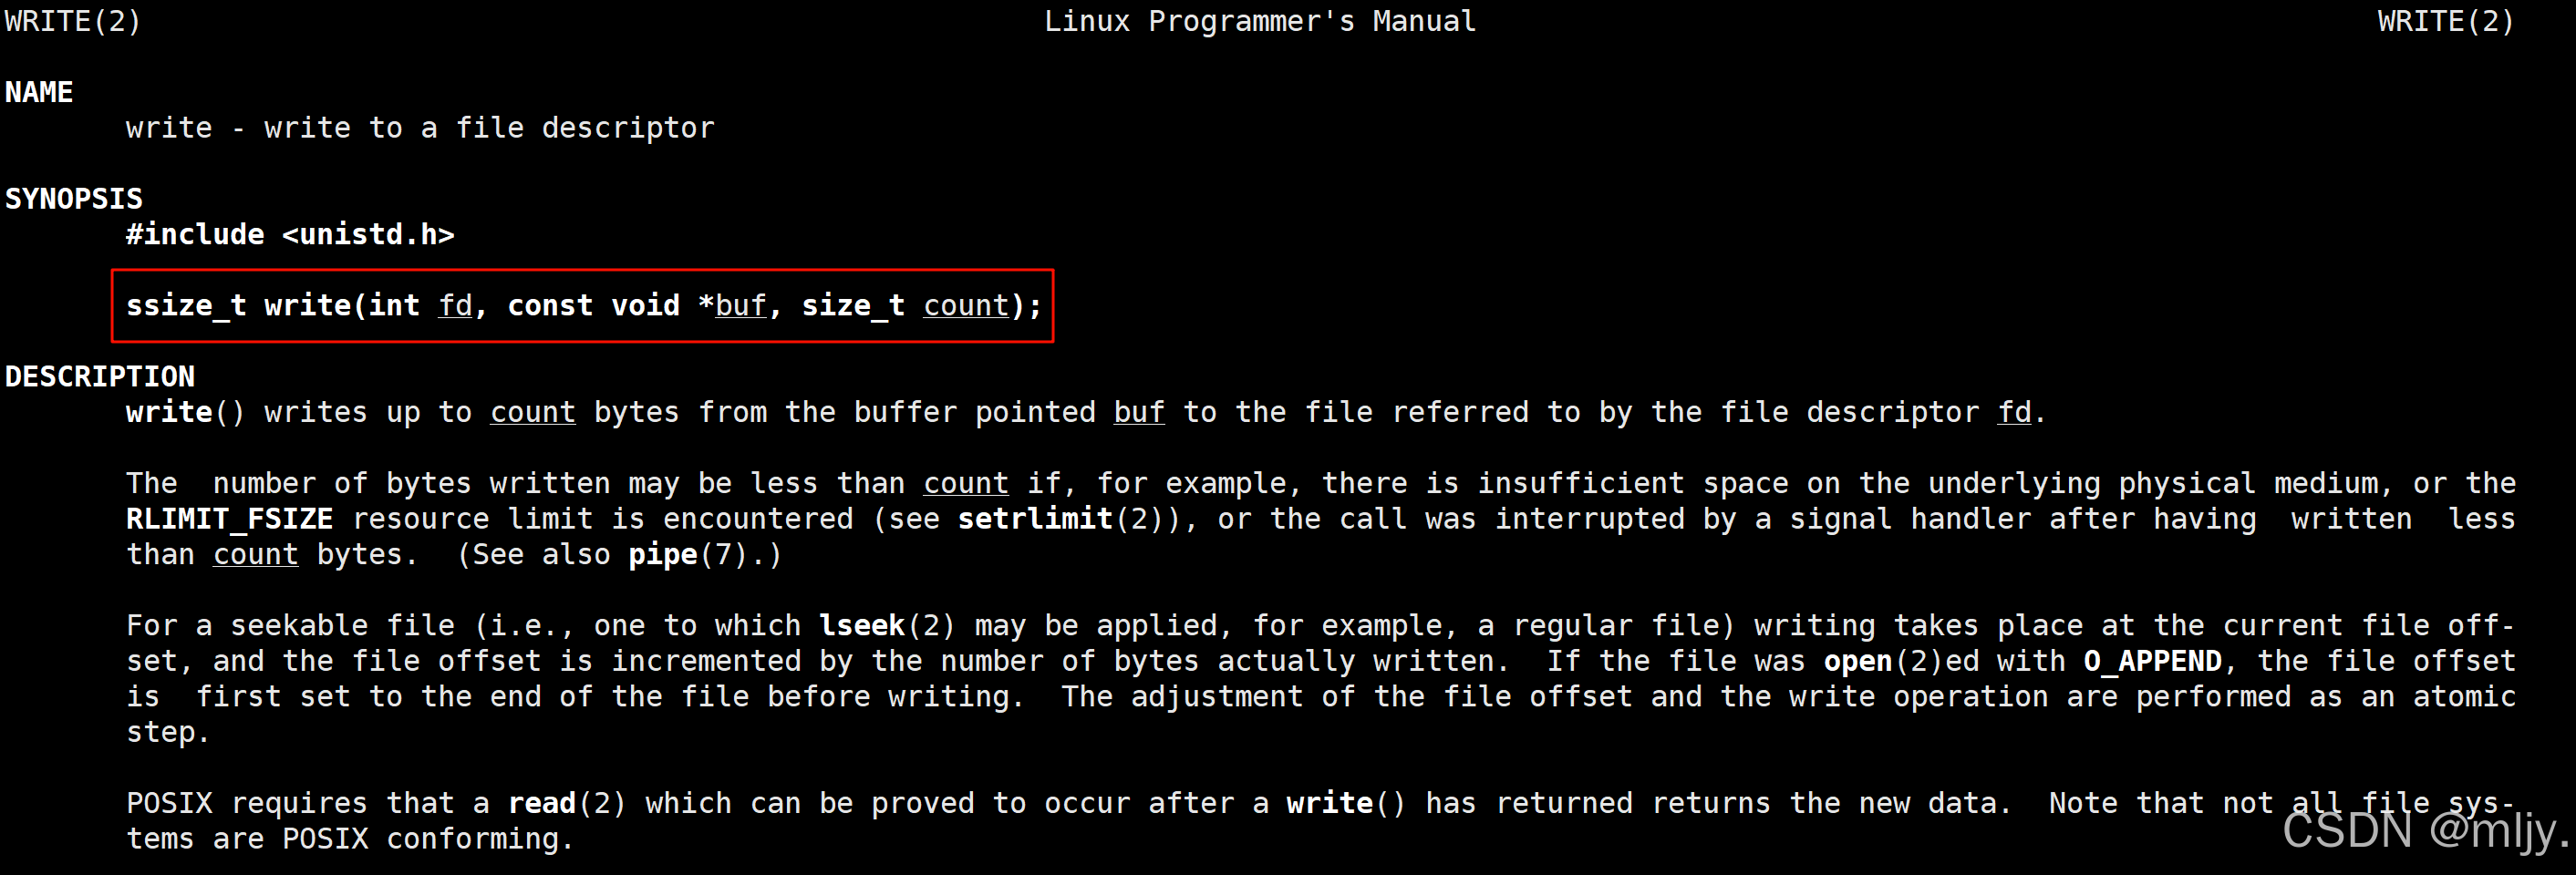Click the O_APPEND flag text

tap(2153, 661)
